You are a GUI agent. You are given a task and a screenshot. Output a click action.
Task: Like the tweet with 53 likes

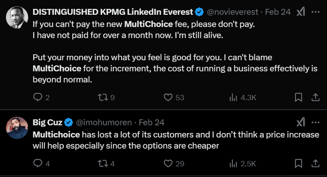click(168, 97)
